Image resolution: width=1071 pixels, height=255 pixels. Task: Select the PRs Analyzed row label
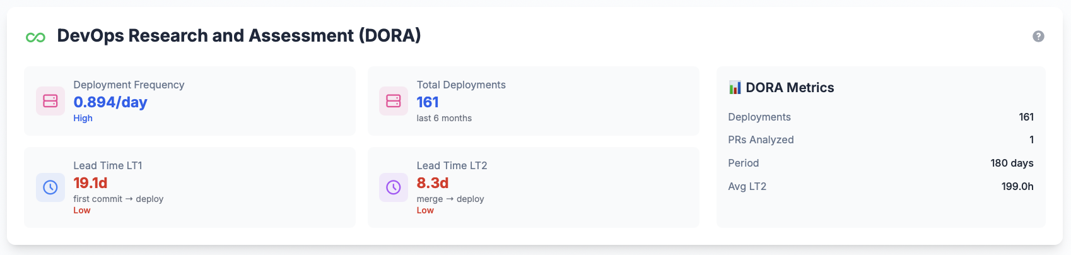click(761, 140)
